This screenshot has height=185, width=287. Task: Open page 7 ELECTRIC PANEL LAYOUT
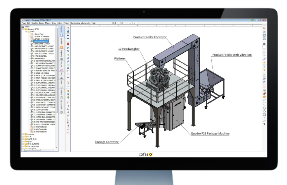pos(43,54)
